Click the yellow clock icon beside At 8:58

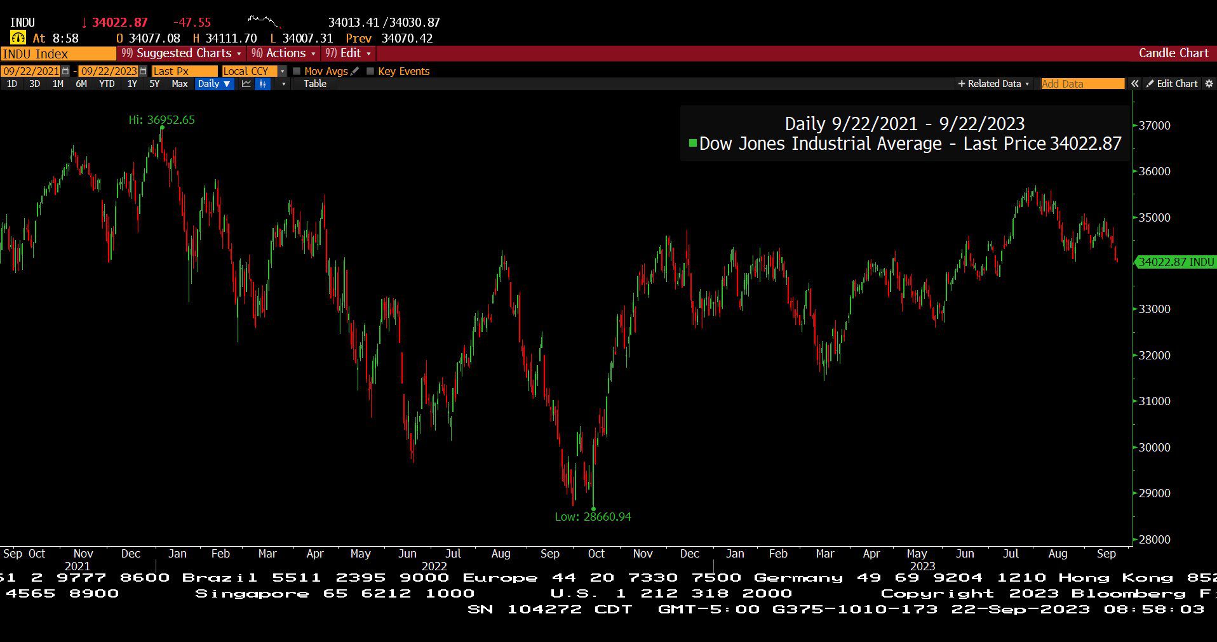point(18,38)
